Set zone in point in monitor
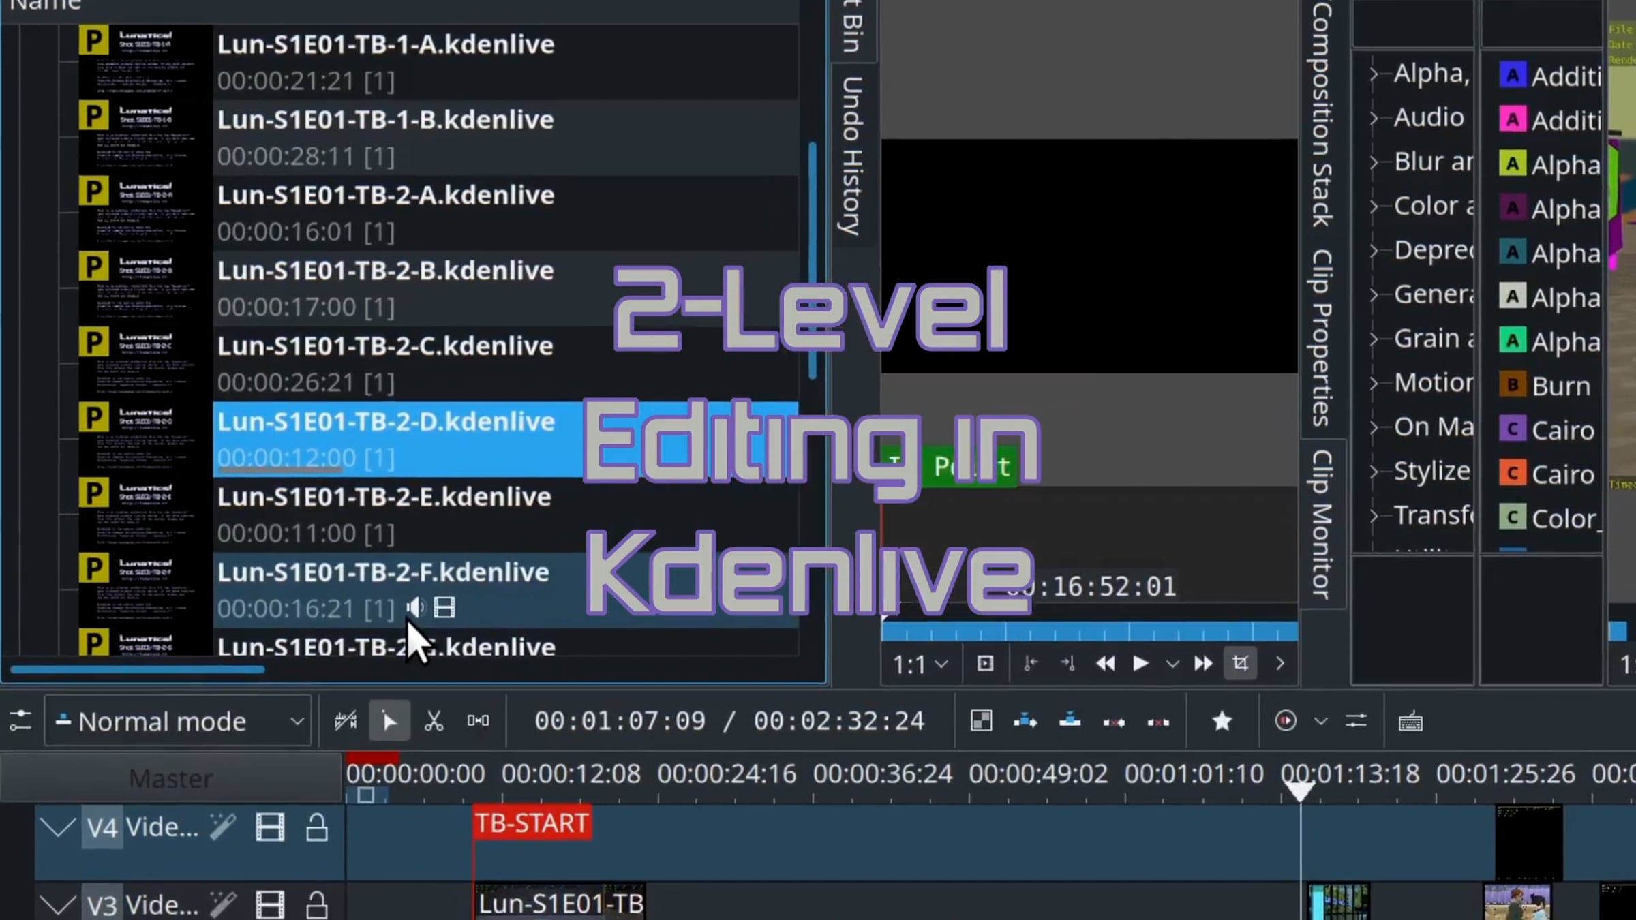The height and width of the screenshot is (920, 1636). point(1031,663)
